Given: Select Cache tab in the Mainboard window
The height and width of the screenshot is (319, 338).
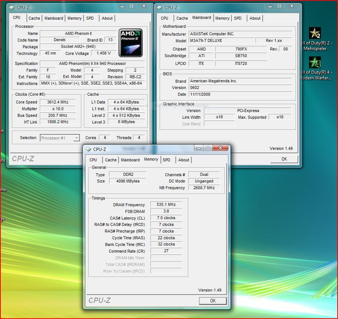Looking at the screenshot, I should (x=182, y=18).
